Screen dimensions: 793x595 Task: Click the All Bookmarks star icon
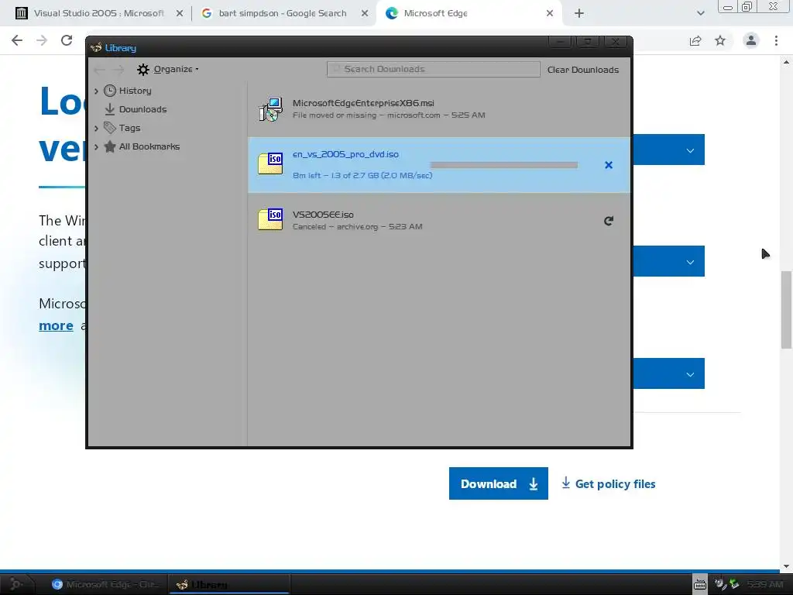click(110, 146)
